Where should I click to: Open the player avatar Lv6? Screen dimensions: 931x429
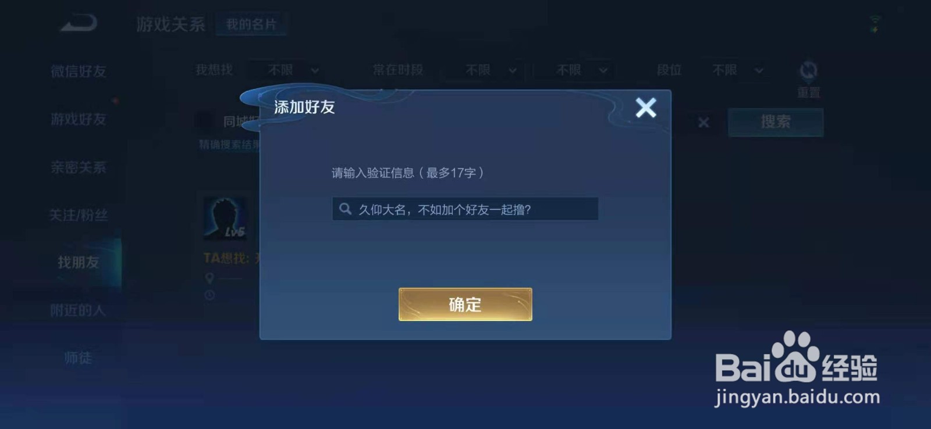[225, 218]
